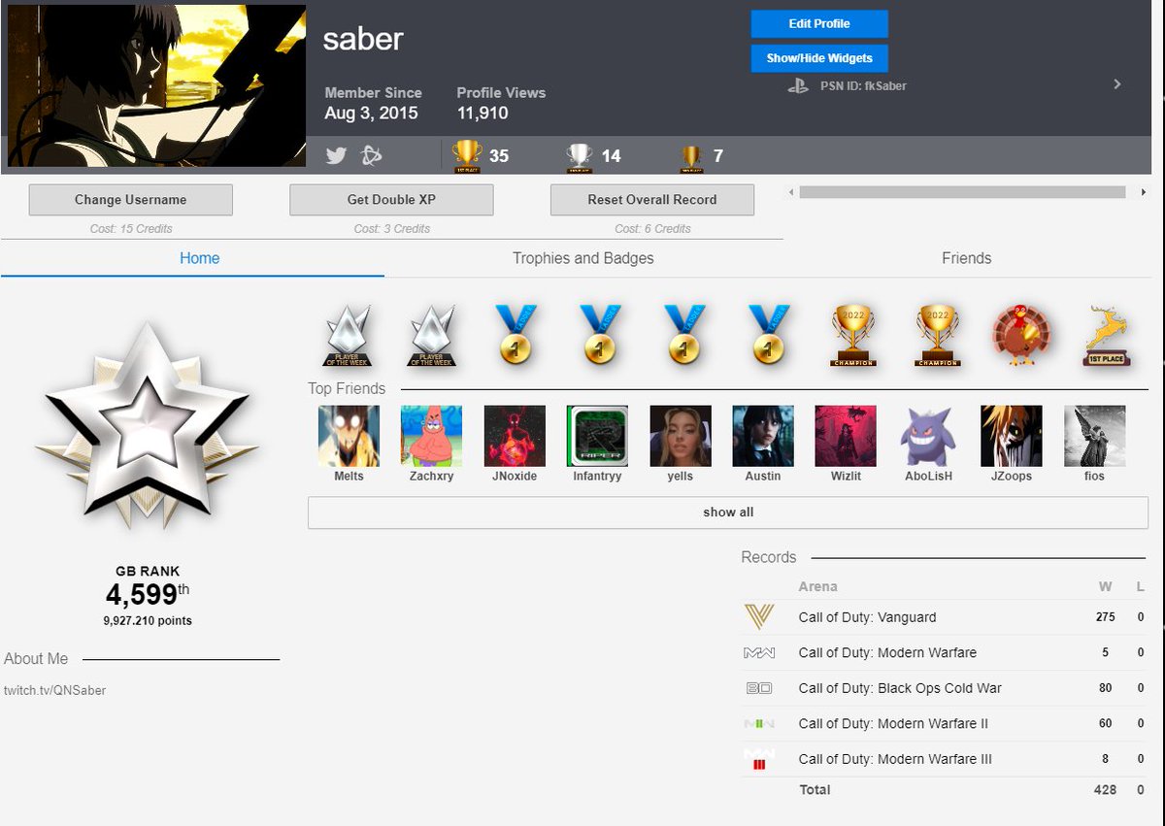Screen dimensions: 1165x826
Task: Click the twitch.tv/QNSaber text
Action: (x=54, y=690)
